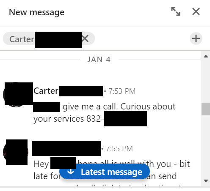Click the JAN 4 date divider

99,59
